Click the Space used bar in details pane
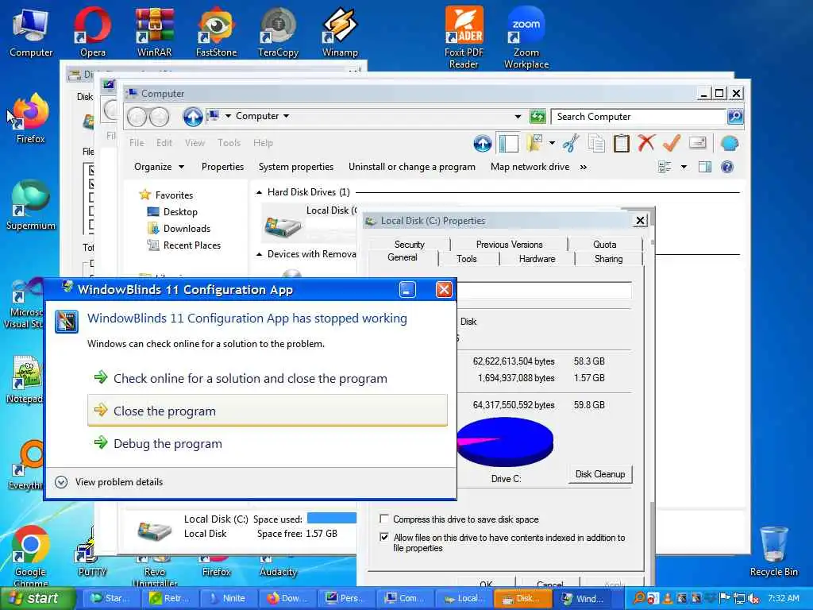 (x=332, y=518)
